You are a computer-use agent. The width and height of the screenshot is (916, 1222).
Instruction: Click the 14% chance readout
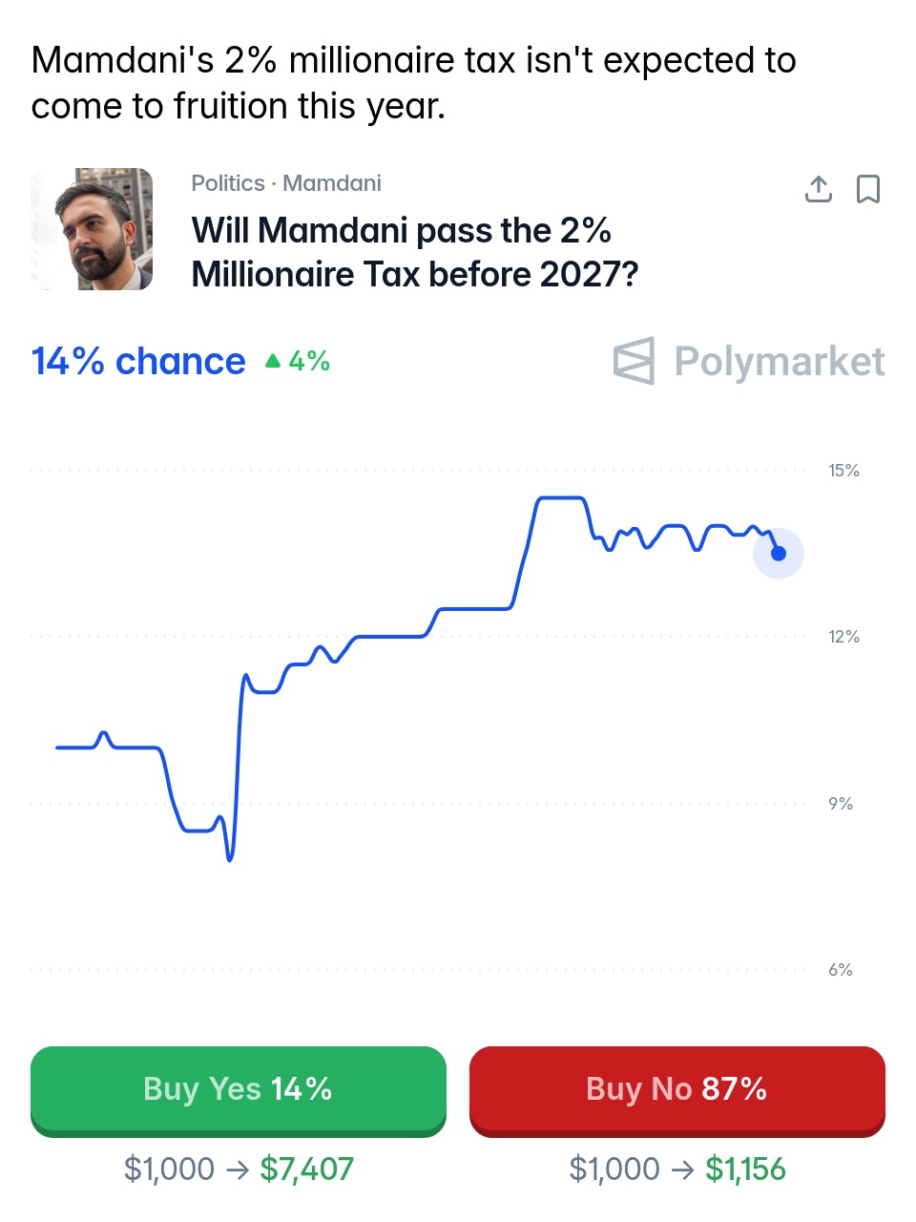click(x=138, y=362)
